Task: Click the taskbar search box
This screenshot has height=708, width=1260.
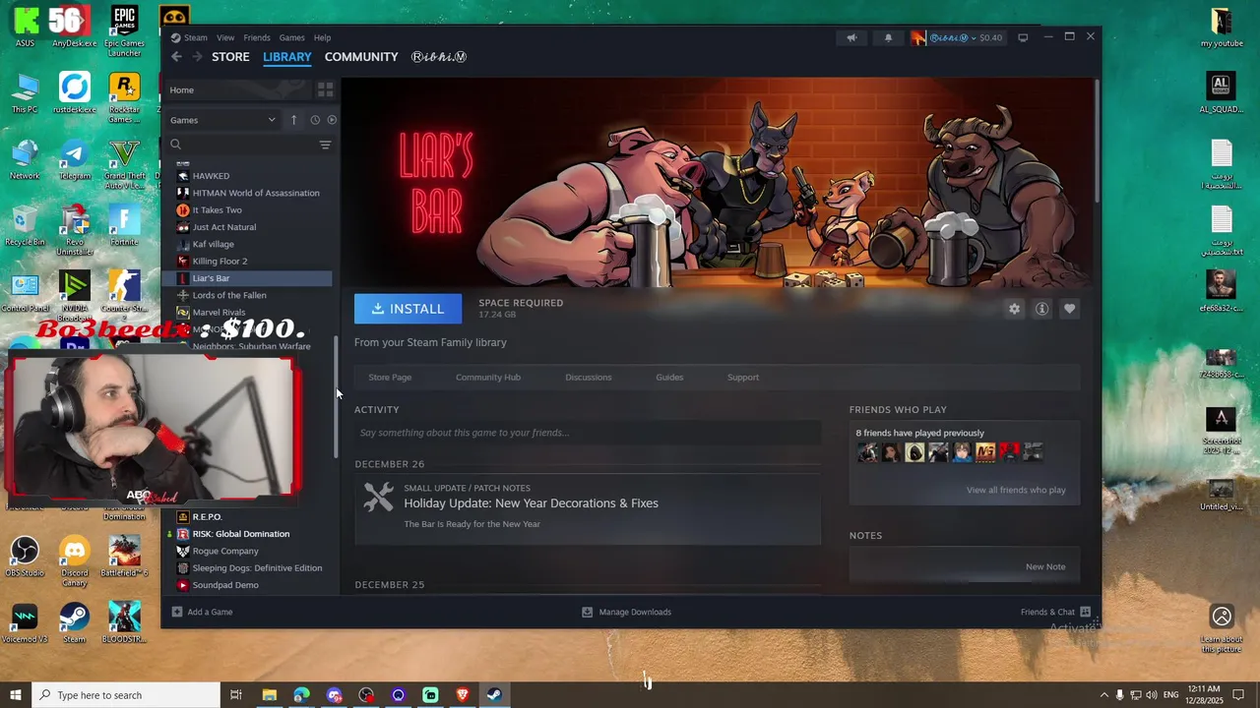Action: [x=126, y=695]
